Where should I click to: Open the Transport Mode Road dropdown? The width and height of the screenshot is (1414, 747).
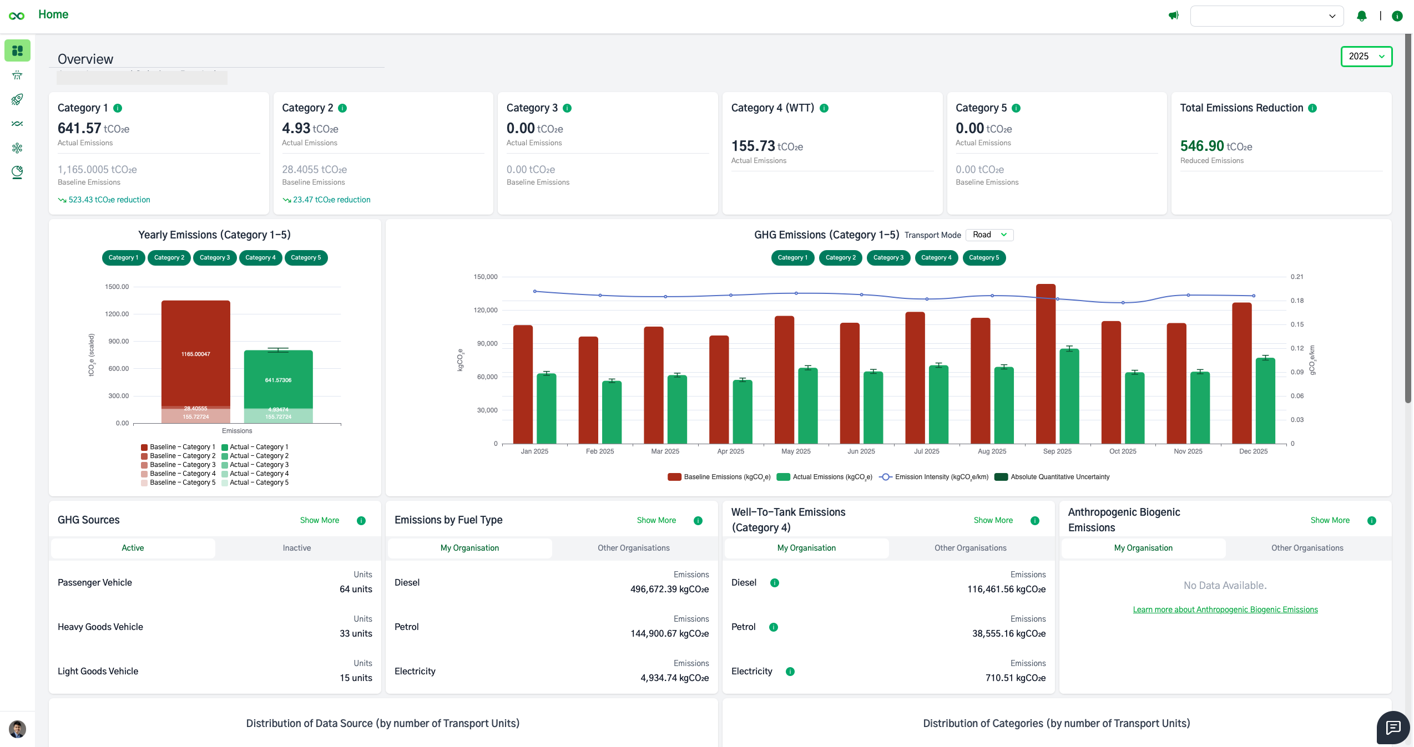pos(989,235)
